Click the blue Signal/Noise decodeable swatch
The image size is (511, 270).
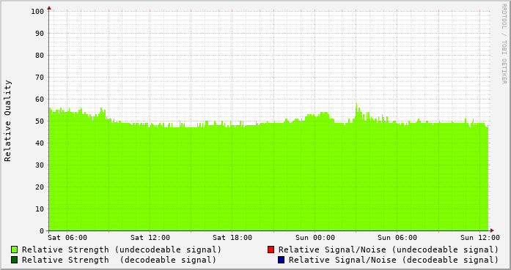(281, 260)
